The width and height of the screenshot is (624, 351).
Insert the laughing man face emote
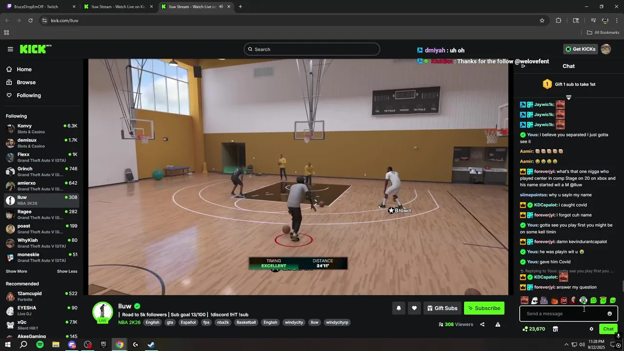coord(525,300)
